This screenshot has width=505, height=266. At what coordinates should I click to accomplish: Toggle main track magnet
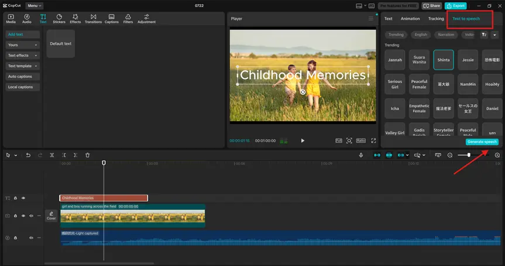pos(377,155)
